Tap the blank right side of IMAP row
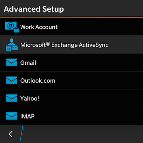This screenshot has width=143, height=143. pos(89,116)
